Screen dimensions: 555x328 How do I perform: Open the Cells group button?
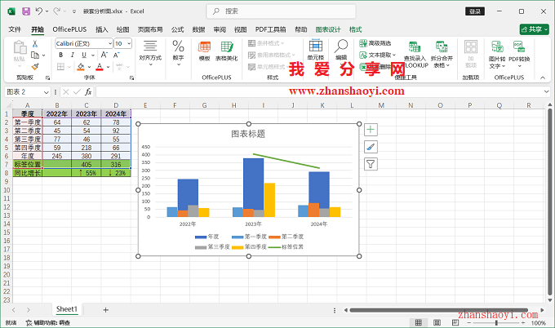tap(315, 51)
